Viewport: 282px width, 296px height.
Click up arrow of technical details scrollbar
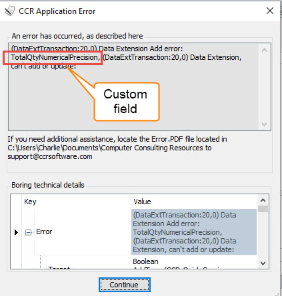click(263, 200)
